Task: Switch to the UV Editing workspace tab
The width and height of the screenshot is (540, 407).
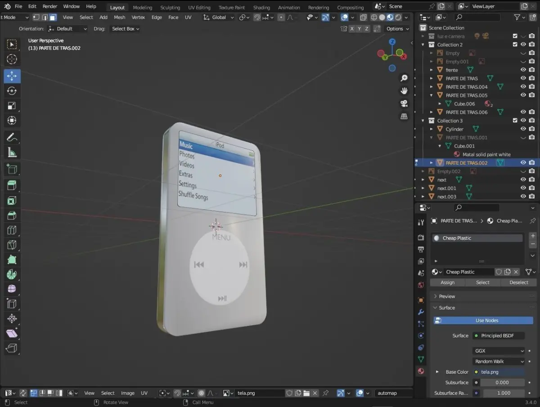Action: pos(199,7)
